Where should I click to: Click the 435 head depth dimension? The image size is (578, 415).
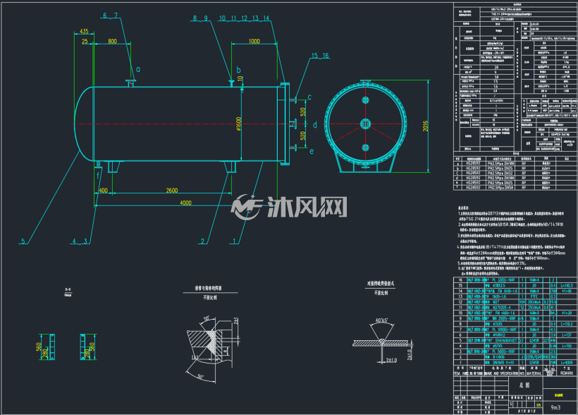click(x=84, y=31)
